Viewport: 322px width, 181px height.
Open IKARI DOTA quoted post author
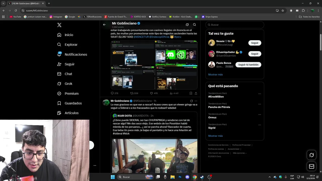click(x=125, y=116)
